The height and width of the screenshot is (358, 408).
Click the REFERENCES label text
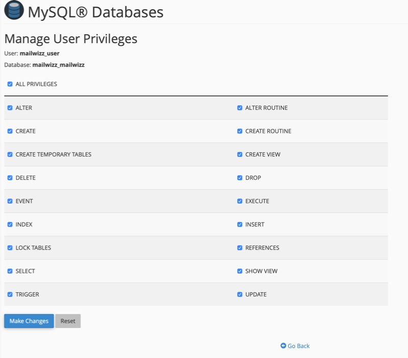(262, 248)
